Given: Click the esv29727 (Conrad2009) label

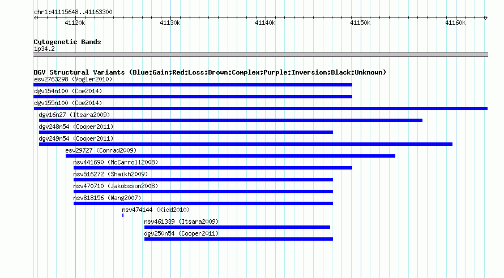Looking at the screenshot, I should [101, 150].
